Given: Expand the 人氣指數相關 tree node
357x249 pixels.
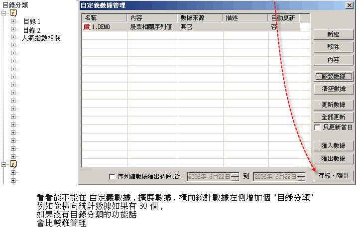Looking at the screenshot, I should tap(13, 38).
